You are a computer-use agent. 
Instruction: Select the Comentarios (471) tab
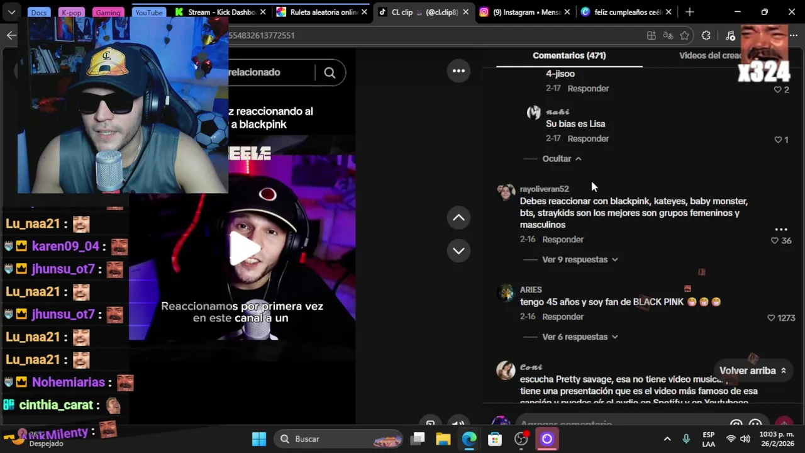[x=569, y=55]
